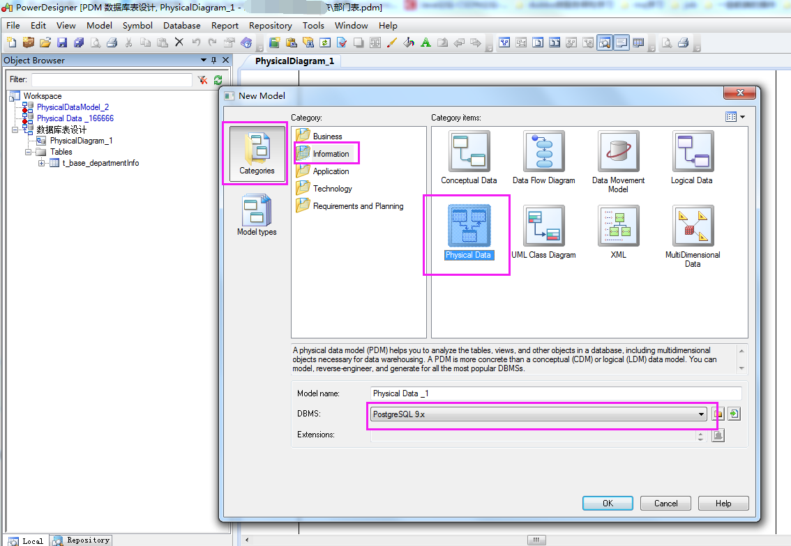Open the category items view mode dropdown

[743, 117]
